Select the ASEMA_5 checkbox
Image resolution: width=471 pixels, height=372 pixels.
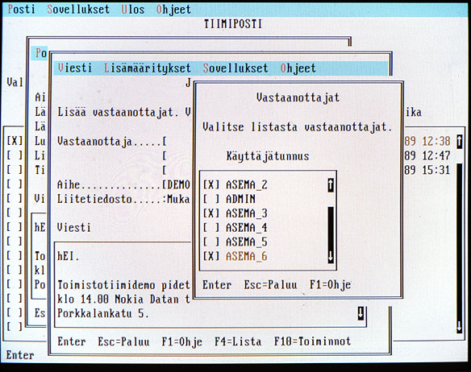(x=211, y=242)
